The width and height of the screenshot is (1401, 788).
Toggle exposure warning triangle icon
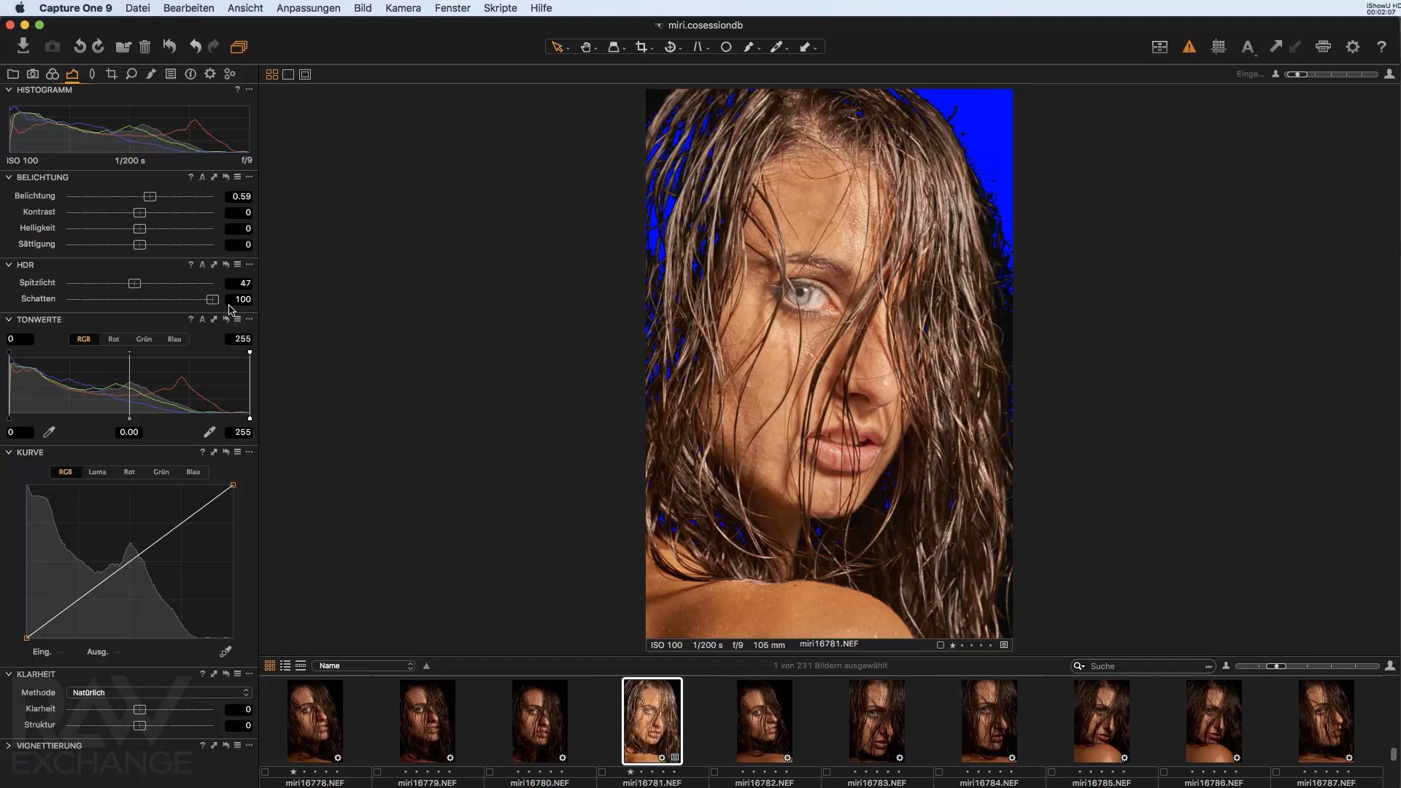point(1189,47)
